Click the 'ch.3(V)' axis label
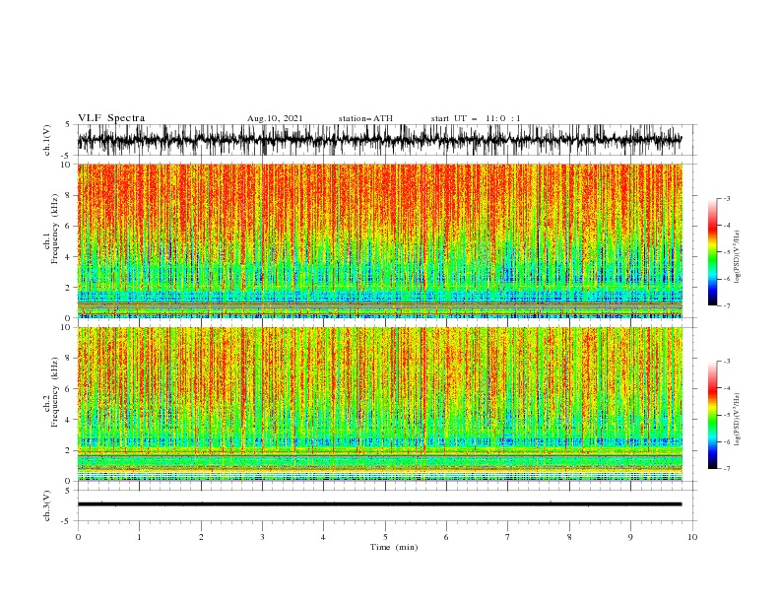 tap(47, 505)
